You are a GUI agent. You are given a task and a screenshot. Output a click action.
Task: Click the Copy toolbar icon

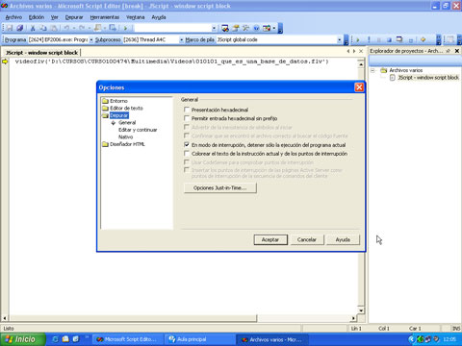coord(43,28)
